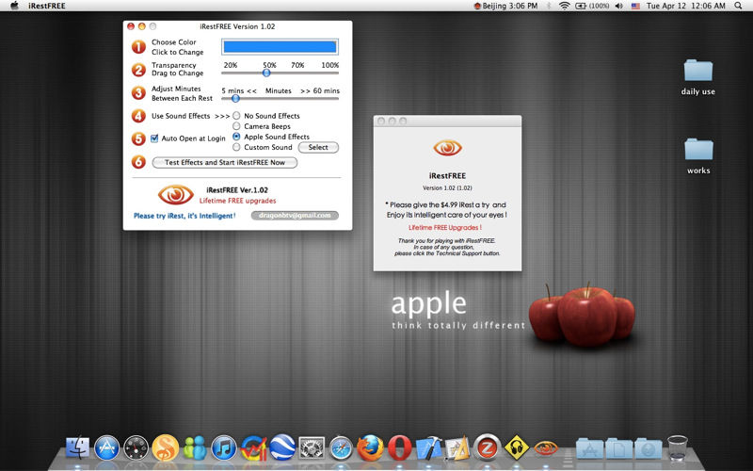Click the Bluetooth menu bar icon
The image size is (753, 471).
(x=549, y=6)
